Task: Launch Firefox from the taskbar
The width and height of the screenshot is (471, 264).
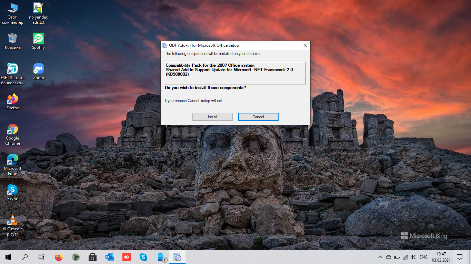Action: [59, 257]
